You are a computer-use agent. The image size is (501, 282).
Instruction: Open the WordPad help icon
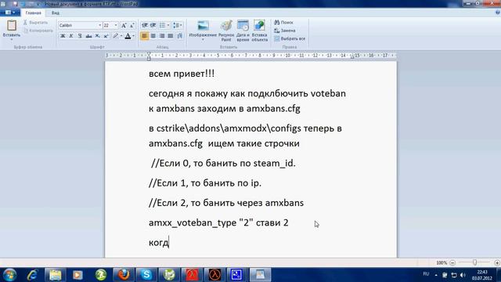tap(497, 13)
